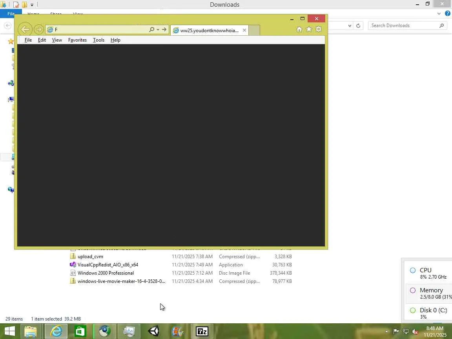Click the search magnifier in IE address bar
452x339 pixels.
[151, 29]
